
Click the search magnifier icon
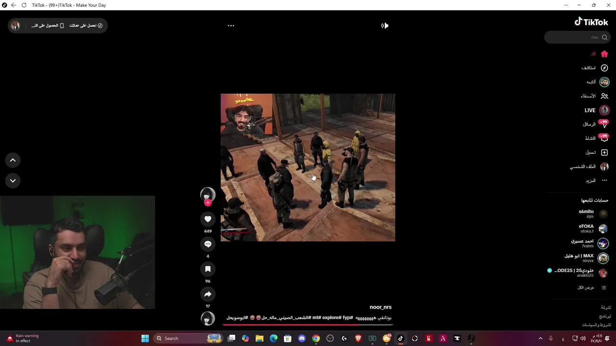point(604,37)
